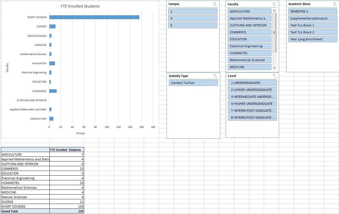Image resolution: width=339 pixels, height=214 pixels.
Task: Pick Electrical Engineering in Faculty slicer
Action: [250, 46]
